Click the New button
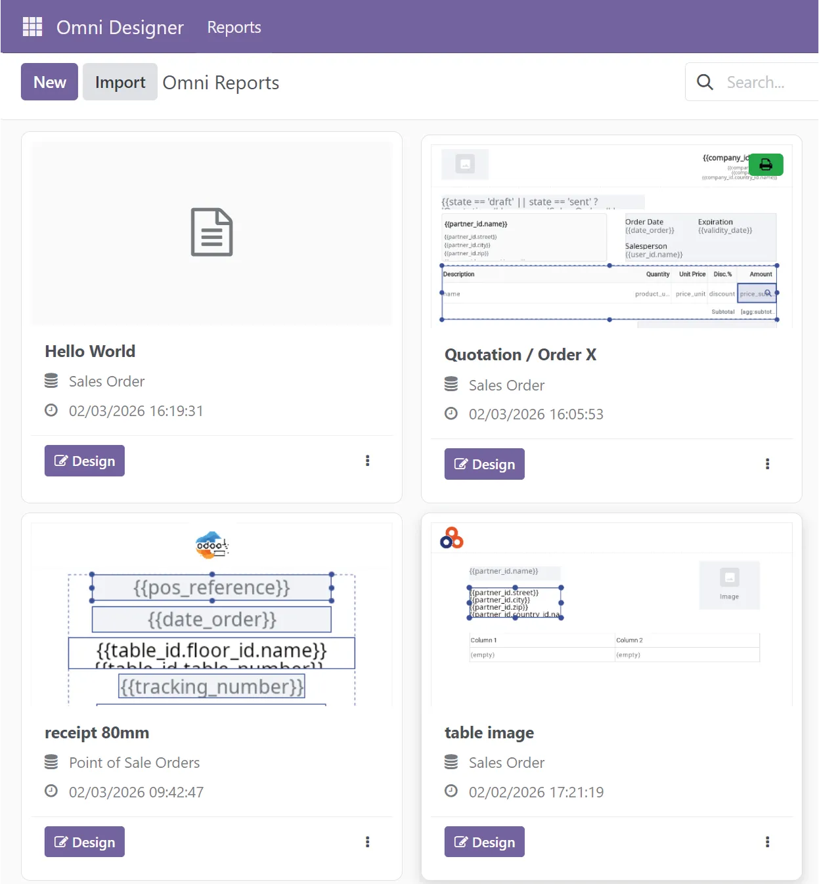 (x=49, y=81)
